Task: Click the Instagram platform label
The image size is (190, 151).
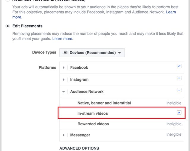Action: pos(79,80)
